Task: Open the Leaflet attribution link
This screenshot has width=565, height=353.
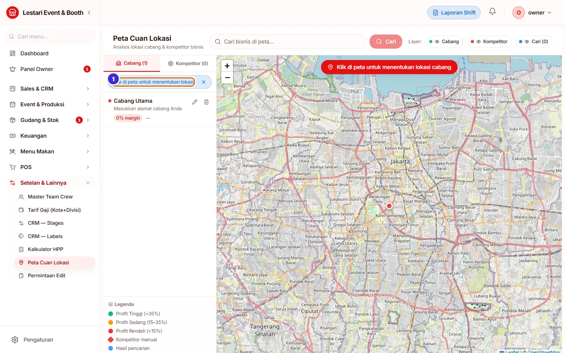Action: [510, 351]
